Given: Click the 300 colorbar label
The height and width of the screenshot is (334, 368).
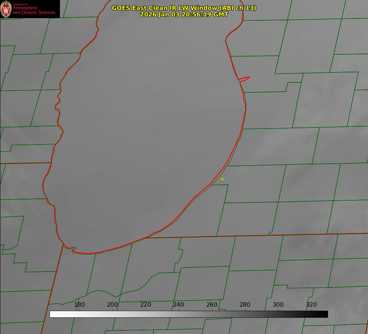Looking at the screenshot, I should point(278,304).
